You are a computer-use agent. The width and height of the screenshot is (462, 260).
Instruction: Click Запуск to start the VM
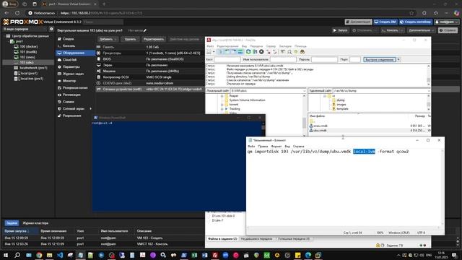pos(340,30)
